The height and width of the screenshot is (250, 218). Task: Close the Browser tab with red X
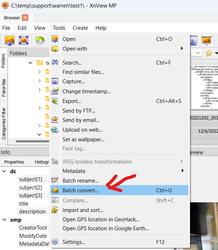click(x=25, y=18)
